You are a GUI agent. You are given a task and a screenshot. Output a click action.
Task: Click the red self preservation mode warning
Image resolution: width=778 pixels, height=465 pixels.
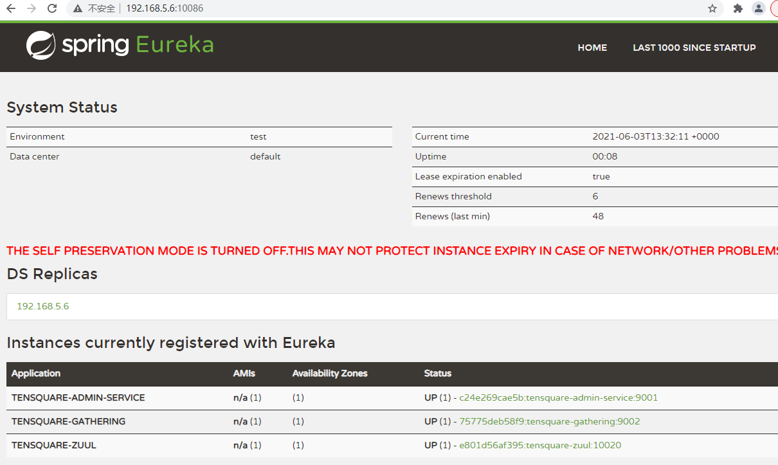click(392, 251)
